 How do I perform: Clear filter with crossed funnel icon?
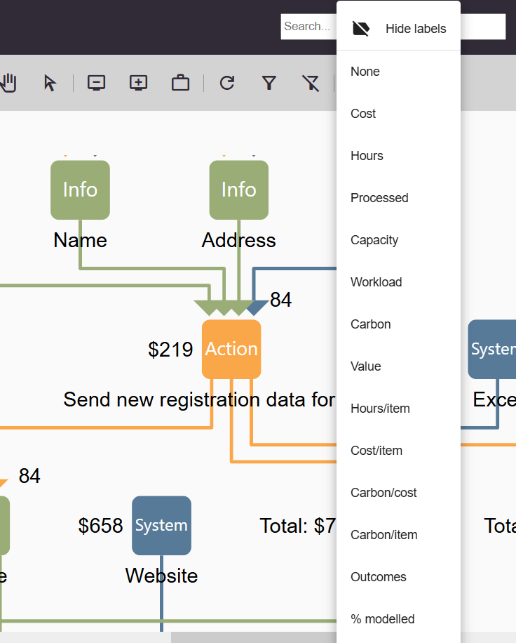pos(311,83)
